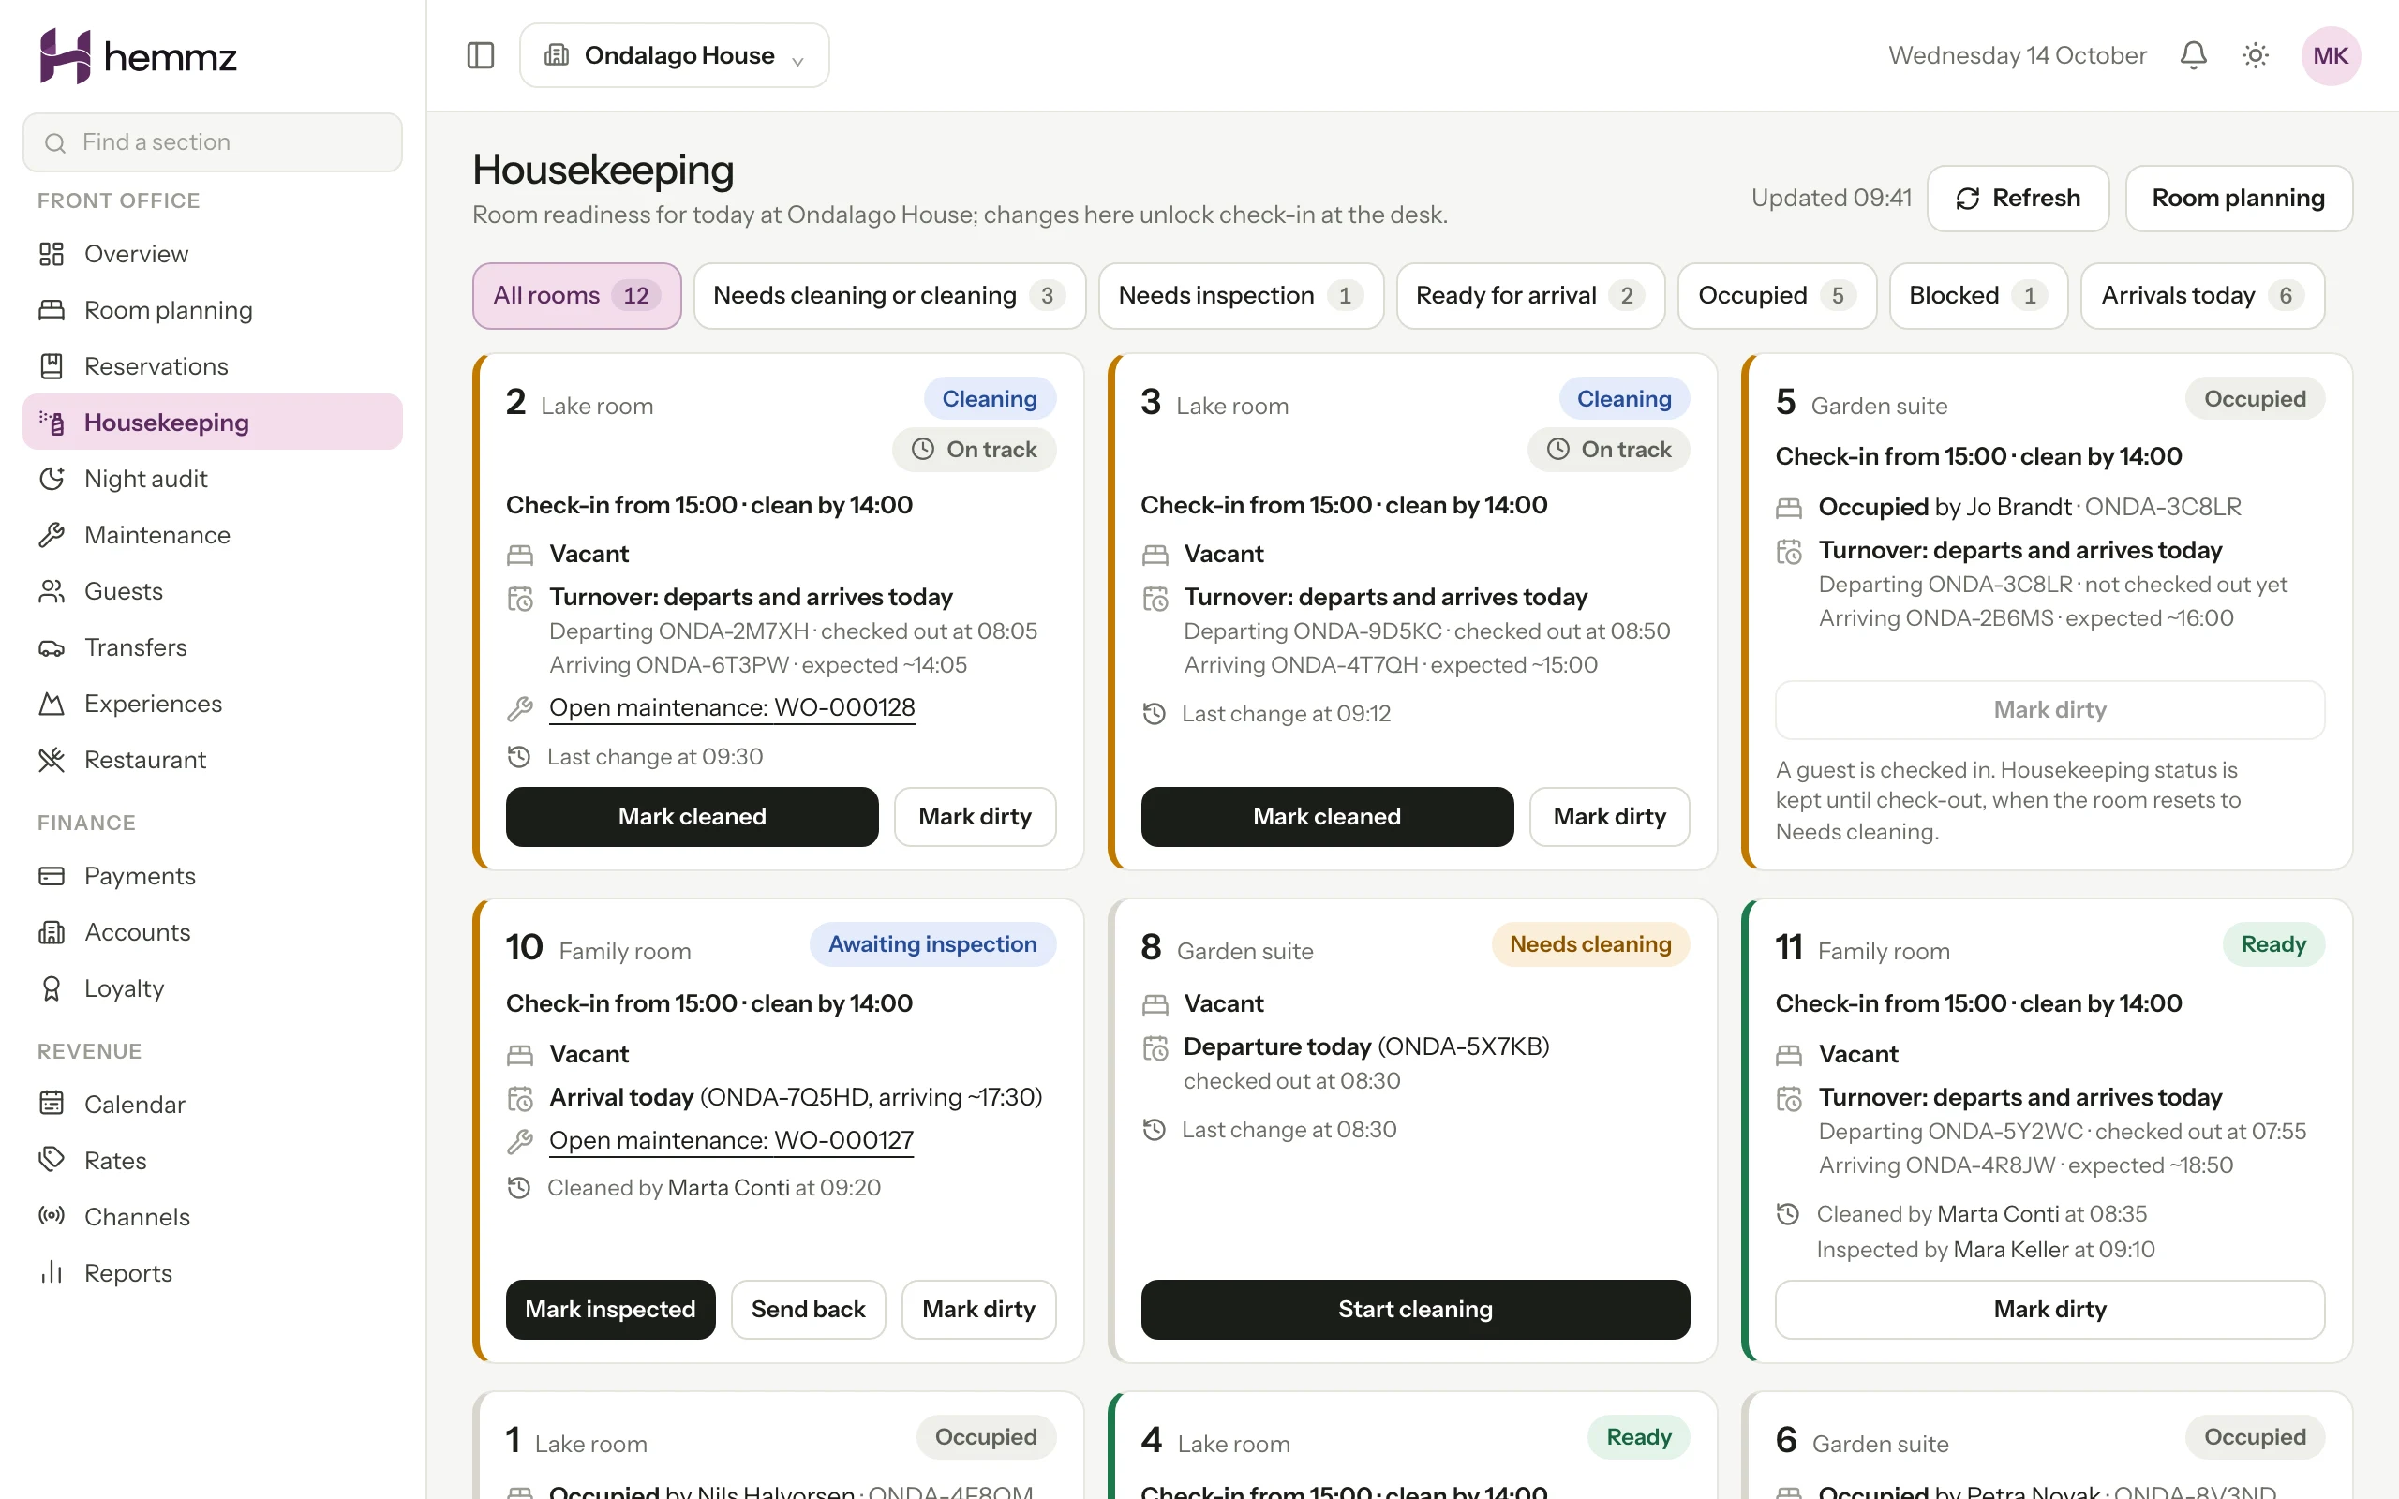This screenshot has width=2399, height=1499.
Task: Mark room 2 as cleaned
Action: (692, 817)
